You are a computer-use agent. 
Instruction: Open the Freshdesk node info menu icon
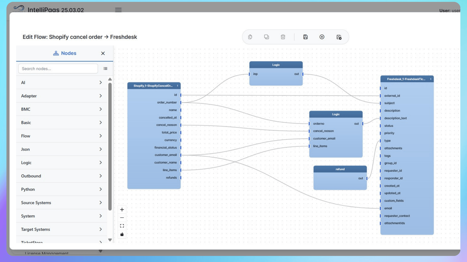431,79
